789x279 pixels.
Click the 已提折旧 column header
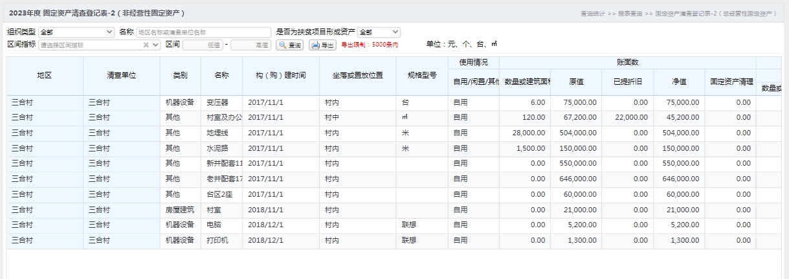627,82
